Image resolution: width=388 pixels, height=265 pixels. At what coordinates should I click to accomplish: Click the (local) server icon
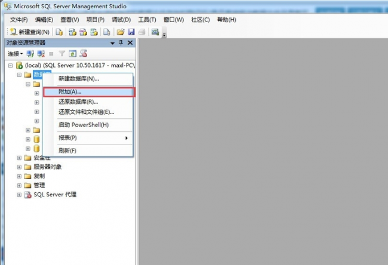[x=19, y=66]
